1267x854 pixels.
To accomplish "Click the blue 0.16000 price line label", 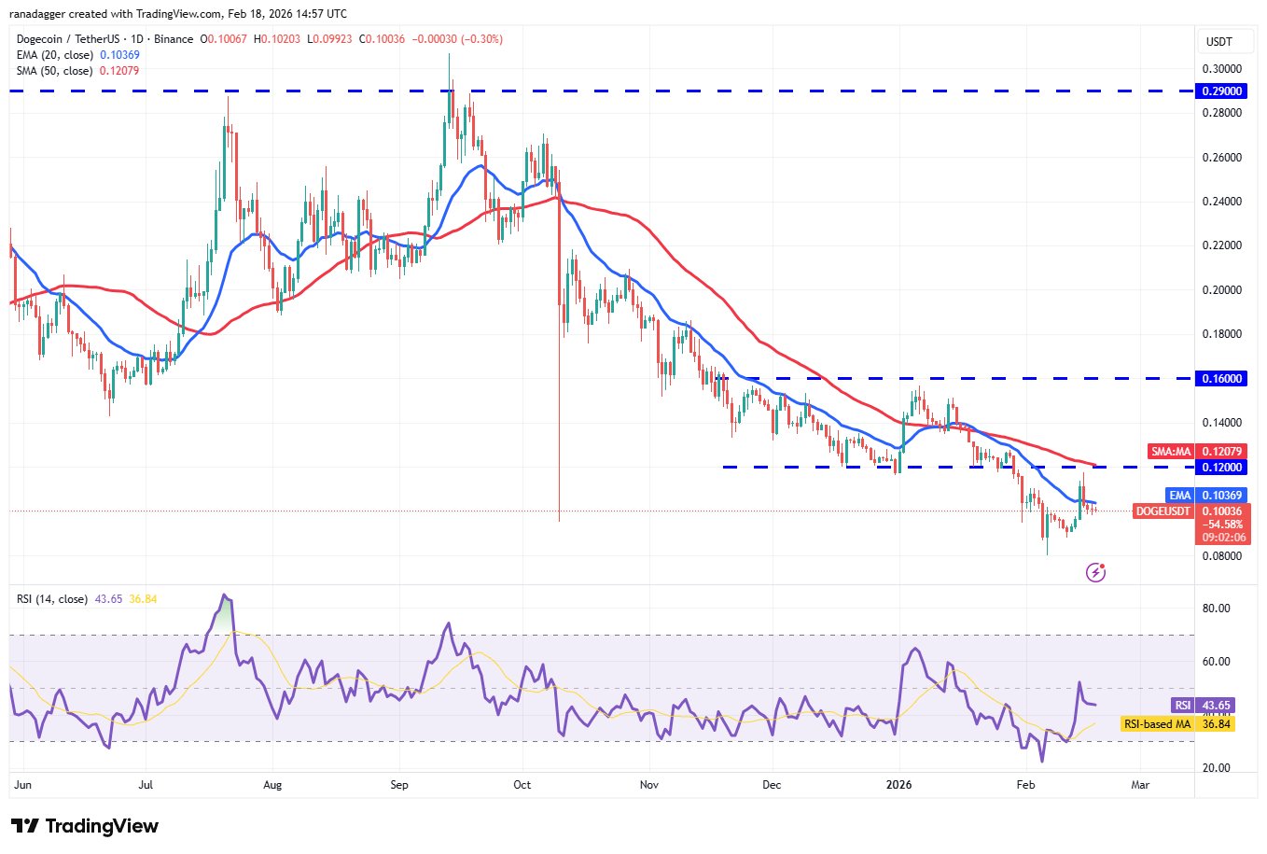I will coord(1221,379).
